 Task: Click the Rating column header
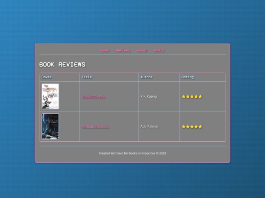[202, 77]
